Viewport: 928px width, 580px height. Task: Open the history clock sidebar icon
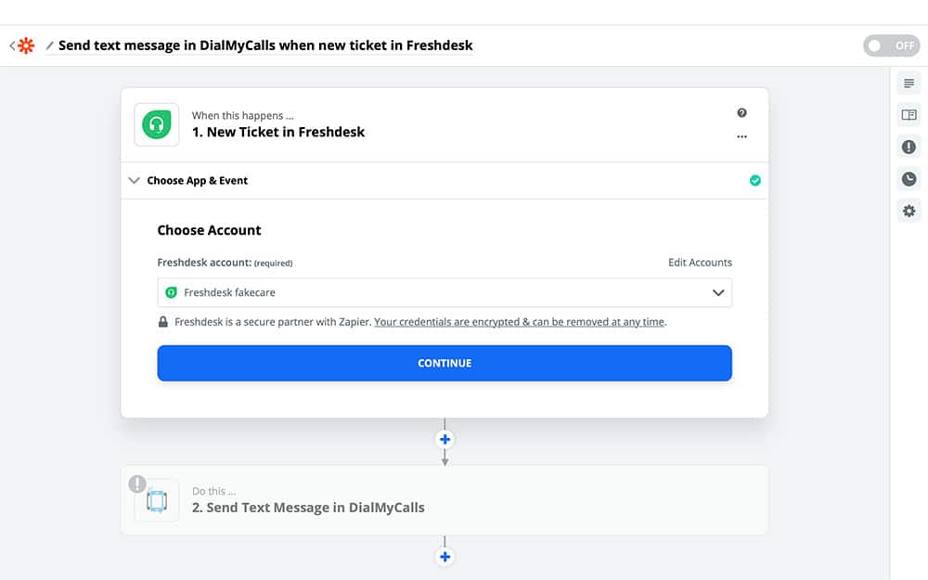point(909,179)
